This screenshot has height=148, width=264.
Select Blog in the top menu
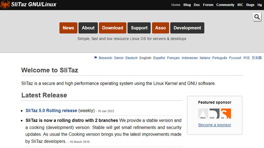(x=187, y=5)
